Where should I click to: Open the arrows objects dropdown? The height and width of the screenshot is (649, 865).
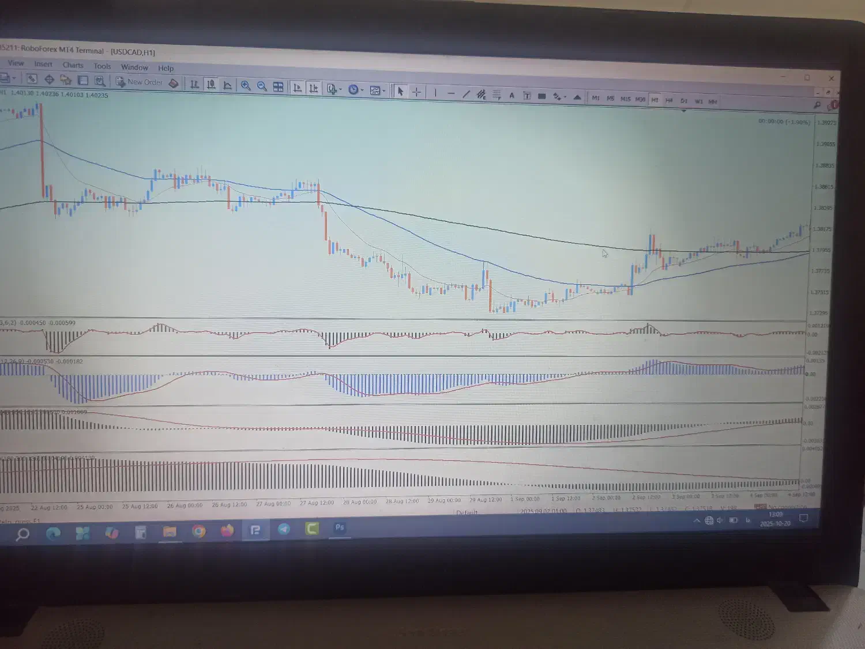[x=559, y=97]
